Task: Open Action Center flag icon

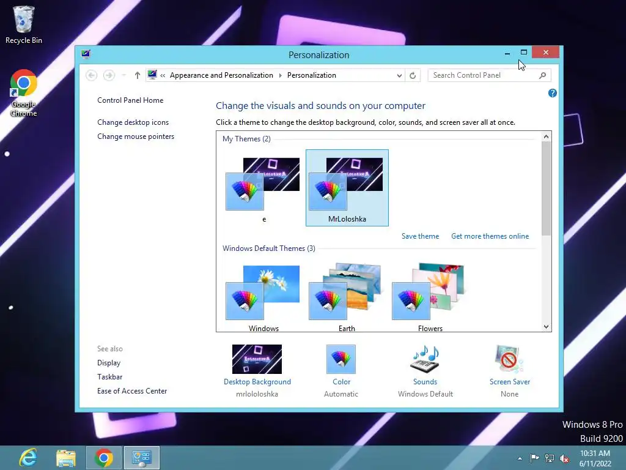Action: [x=534, y=458]
